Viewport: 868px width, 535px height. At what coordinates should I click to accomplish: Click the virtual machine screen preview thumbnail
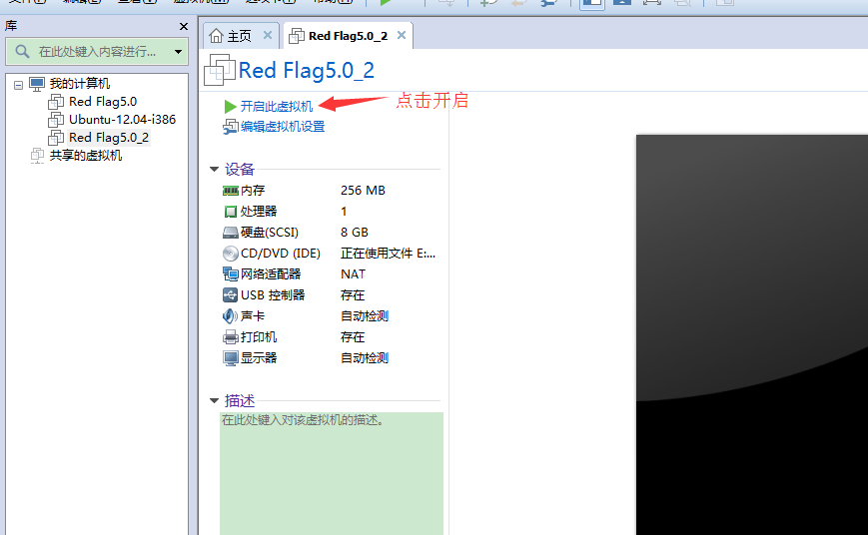(752, 334)
